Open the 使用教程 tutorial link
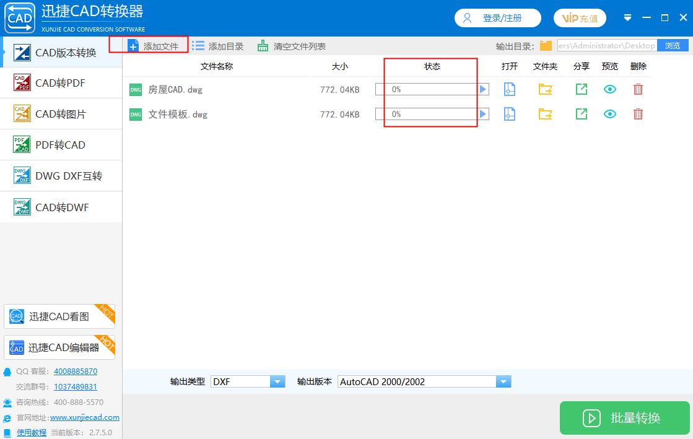This screenshot has height=439, width=693. 31,432
